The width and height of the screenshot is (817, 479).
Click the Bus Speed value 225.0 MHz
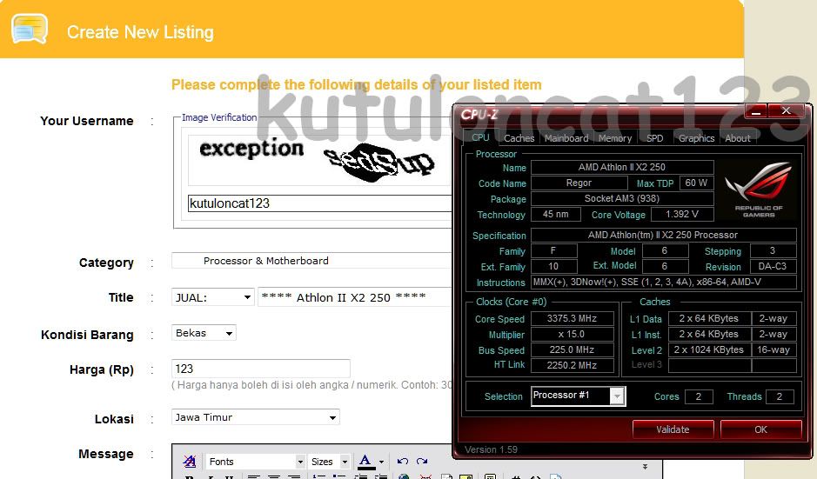coord(573,349)
